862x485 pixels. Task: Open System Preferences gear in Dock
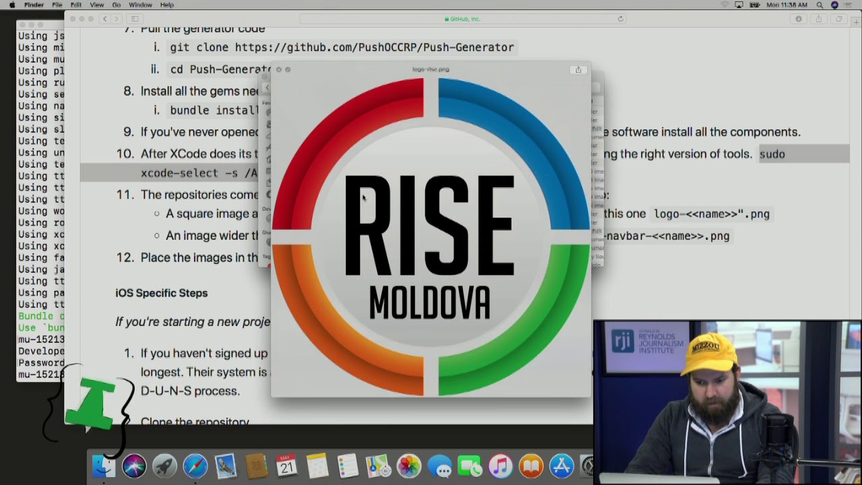click(x=587, y=466)
